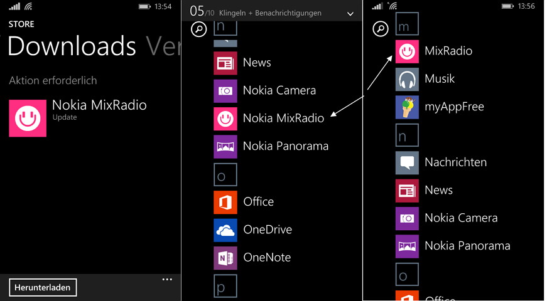The image size is (547, 301).
Task: Tap the Wi-Fi icon in left status bar
Action: point(28,6)
